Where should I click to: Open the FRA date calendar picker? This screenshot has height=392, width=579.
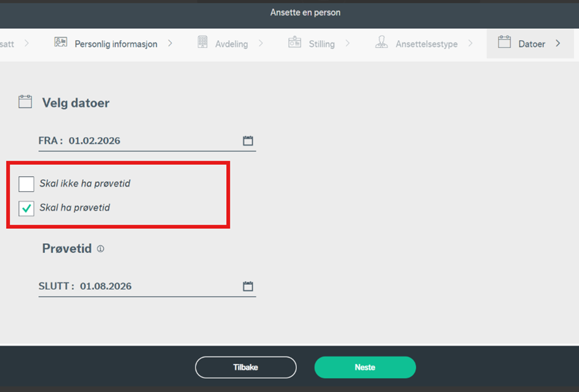248,141
